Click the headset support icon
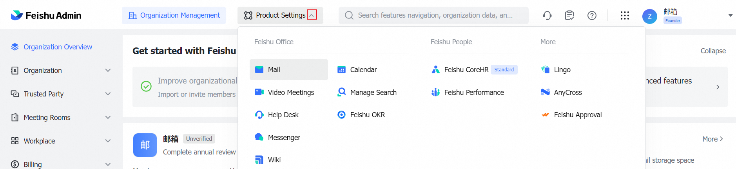 (x=547, y=15)
